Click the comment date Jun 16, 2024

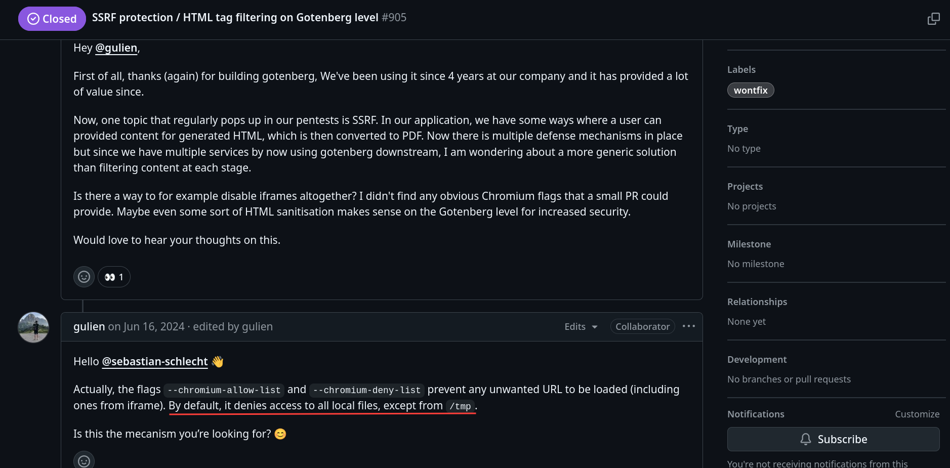tap(153, 327)
